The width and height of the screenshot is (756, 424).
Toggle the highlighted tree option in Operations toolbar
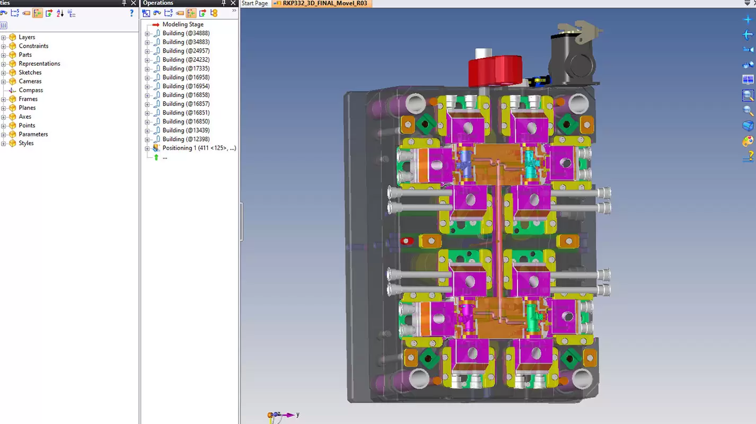pos(191,13)
